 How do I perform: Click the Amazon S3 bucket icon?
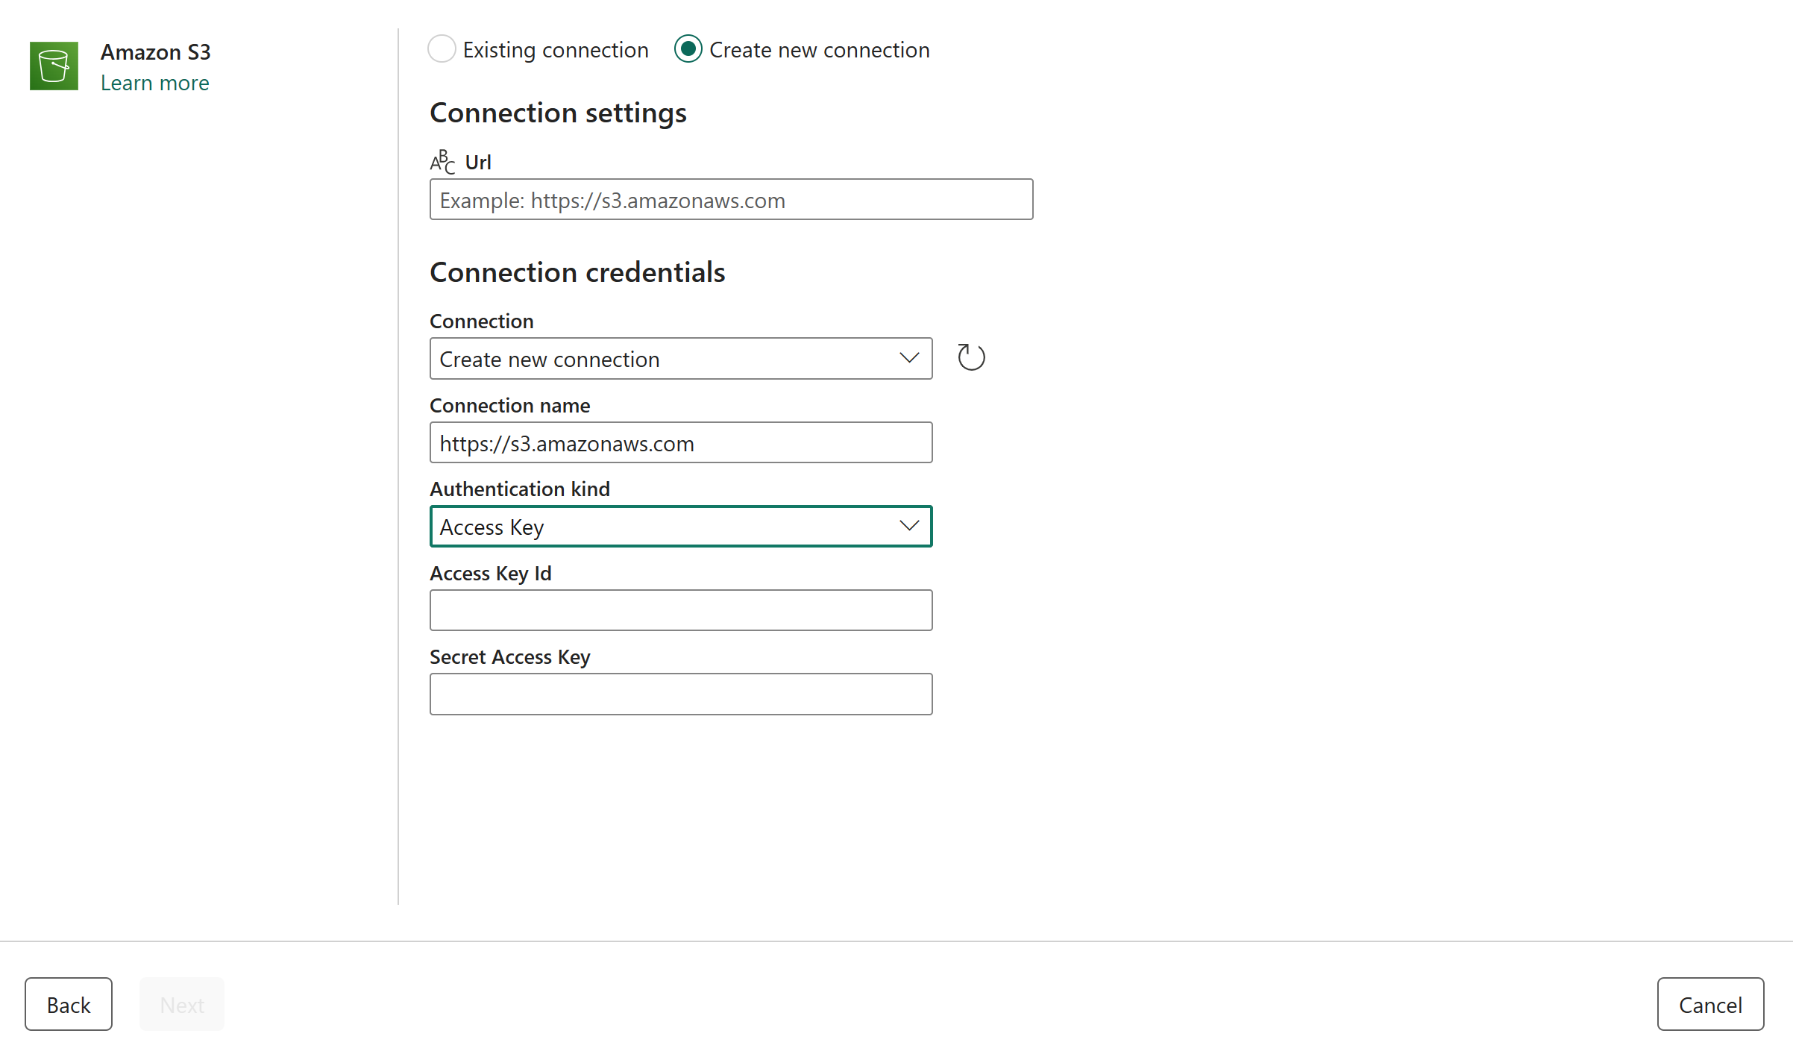(54, 66)
